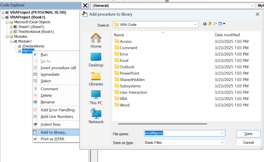The width and height of the screenshot is (264, 162).
Task: Collapse VBAProject (Book1) tree node
Action: [3, 17]
